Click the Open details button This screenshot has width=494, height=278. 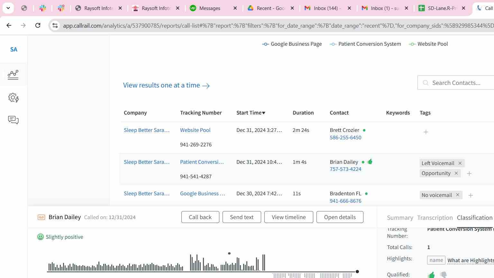pyautogui.click(x=340, y=217)
